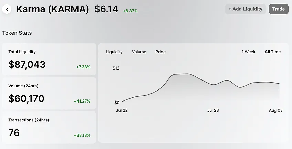Click the Karma token logo icon
This screenshot has height=149, width=292.
pos(7,9)
